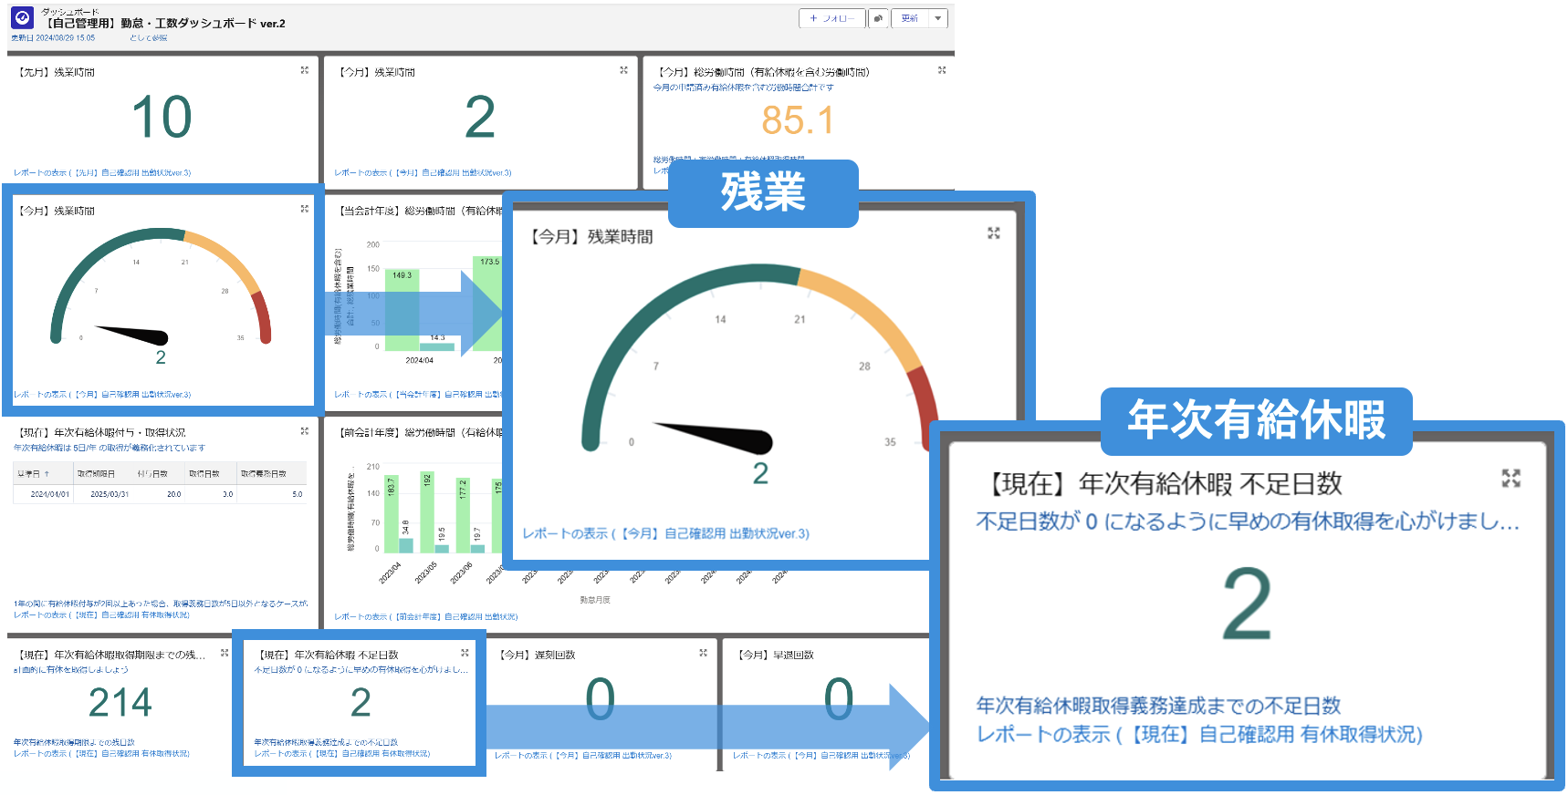Open report link in enlarged 年次有給休暇 panel
Image resolution: width=1568 pixels, height=795 pixels.
(1199, 735)
